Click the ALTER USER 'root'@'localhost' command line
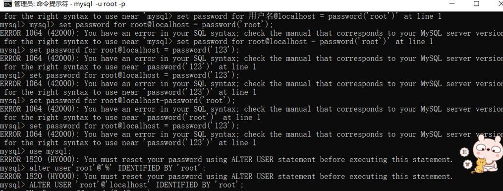 tap(122, 185)
